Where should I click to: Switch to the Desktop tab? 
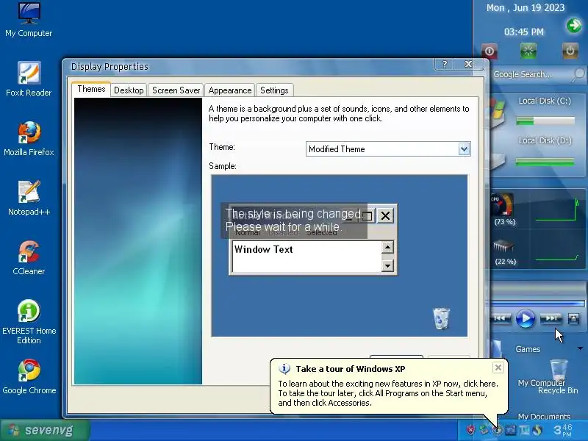pyautogui.click(x=129, y=90)
